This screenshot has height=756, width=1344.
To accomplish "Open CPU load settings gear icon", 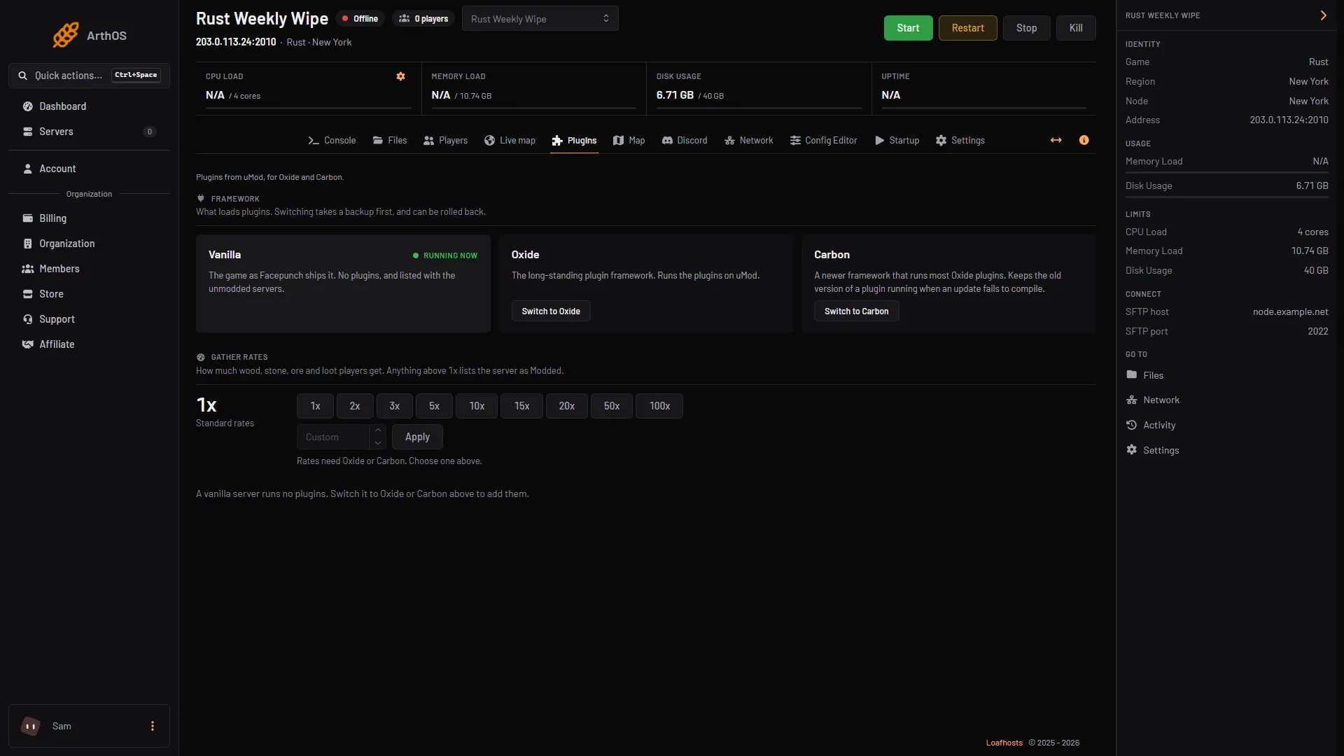I will (400, 76).
